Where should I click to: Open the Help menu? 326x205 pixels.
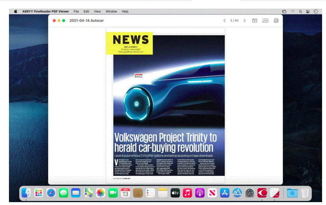pyautogui.click(x=125, y=12)
